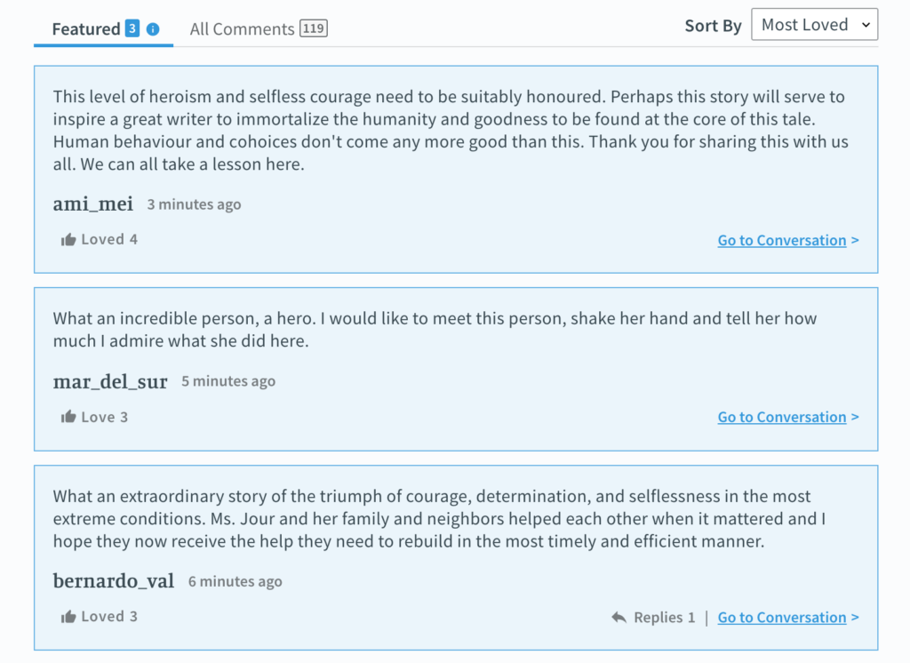Toggle Loved 3 on bernardo_val's comment
910x663 pixels.
(x=100, y=617)
